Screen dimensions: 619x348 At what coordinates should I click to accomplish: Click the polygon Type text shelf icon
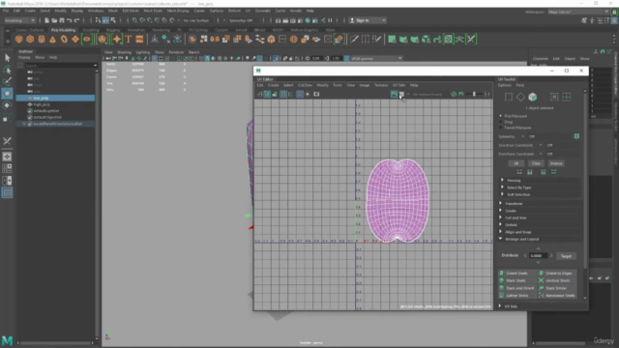pyautogui.click(x=129, y=39)
